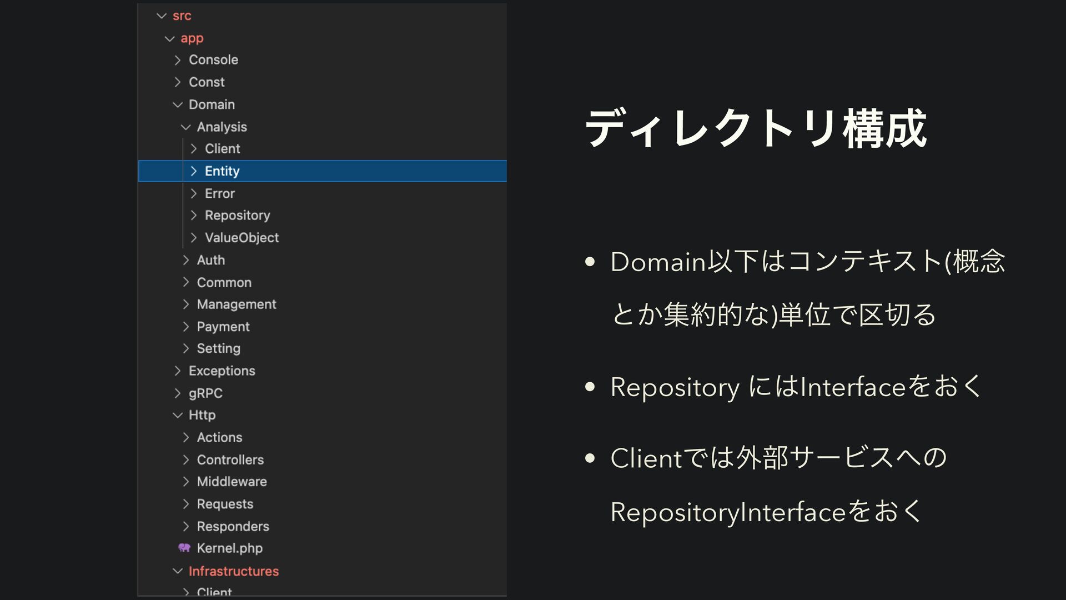Expand the Console folder chevron
This screenshot has height=600, width=1066.
pyautogui.click(x=178, y=60)
